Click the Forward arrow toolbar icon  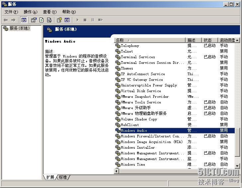(x=13, y=20)
